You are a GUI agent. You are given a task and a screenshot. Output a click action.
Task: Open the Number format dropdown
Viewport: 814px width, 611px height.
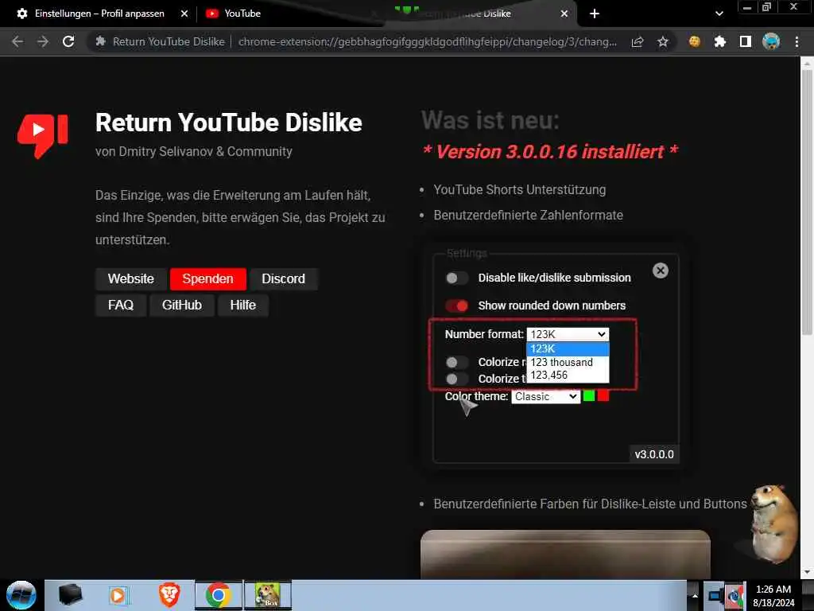[x=568, y=334]
